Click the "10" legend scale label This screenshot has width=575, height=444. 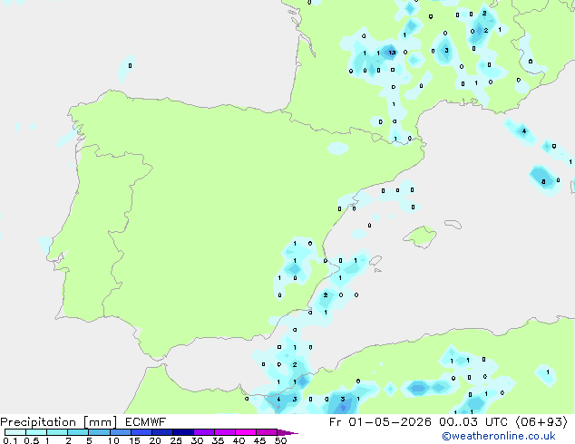click(113, 440)
